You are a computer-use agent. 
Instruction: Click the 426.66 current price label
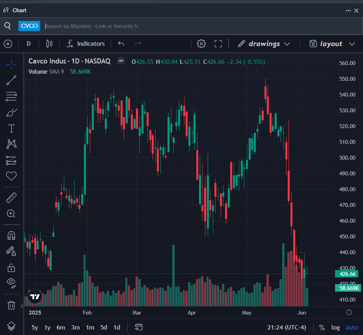[x=346, y=274]
